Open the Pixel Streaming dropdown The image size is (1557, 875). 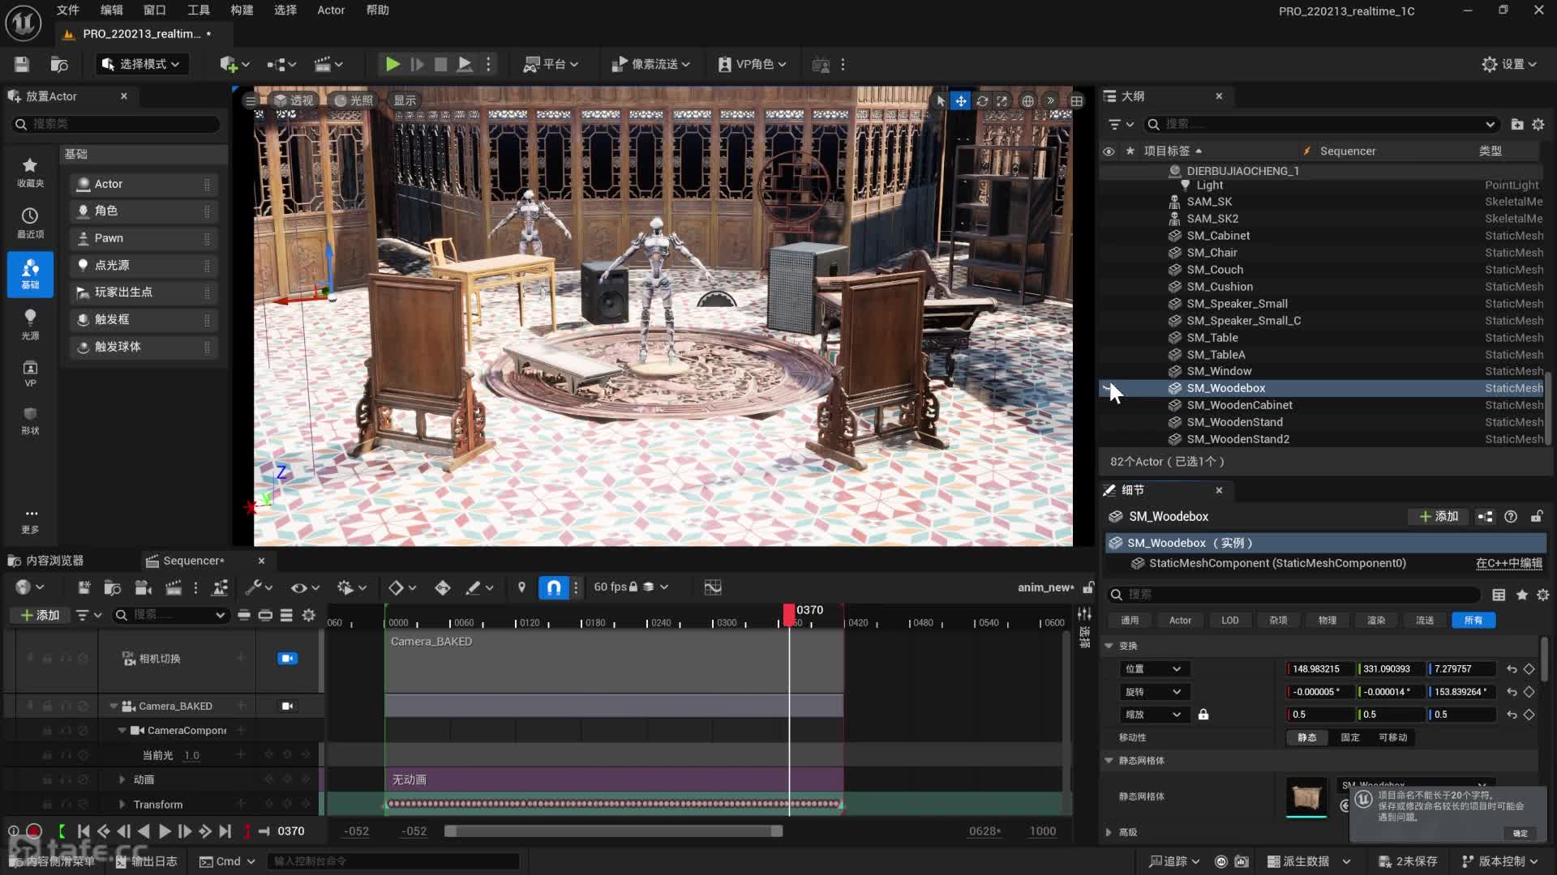[650, 64]
